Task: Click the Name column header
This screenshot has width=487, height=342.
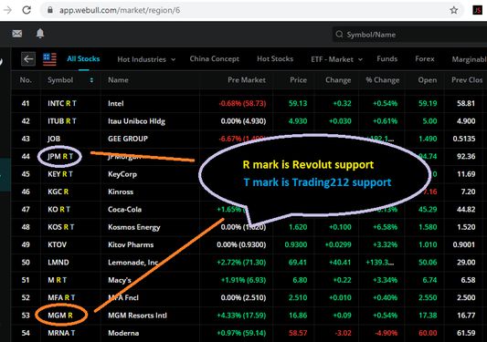Action: click(x=118, y=80)
